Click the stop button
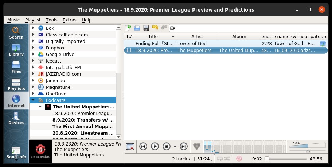The image size is (332, 167). pos(167,146)
